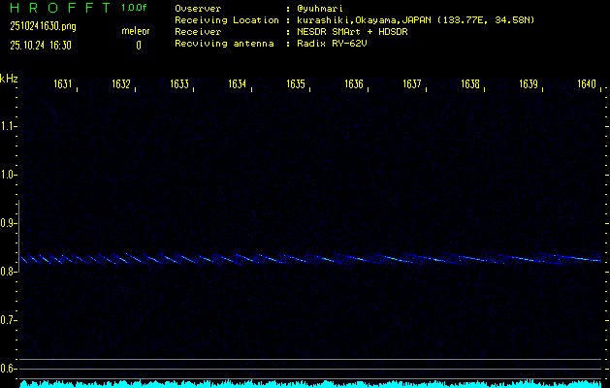Click the 0.7 frequency axis label
Viewport: 610px width, 388px height.
pyautogui.click(x=9, y=320)
